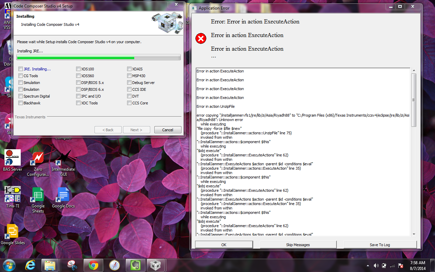Launch Internet Explorer from the taskbar
The width and height of the screenshot is (435, 272).
pos(30,265)
